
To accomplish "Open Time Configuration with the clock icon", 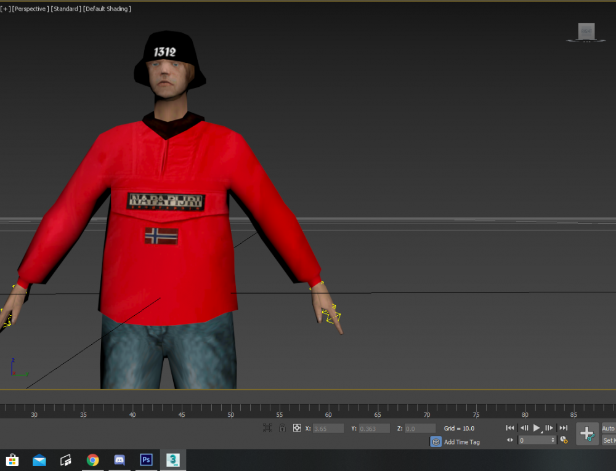I will click(562, 440).
